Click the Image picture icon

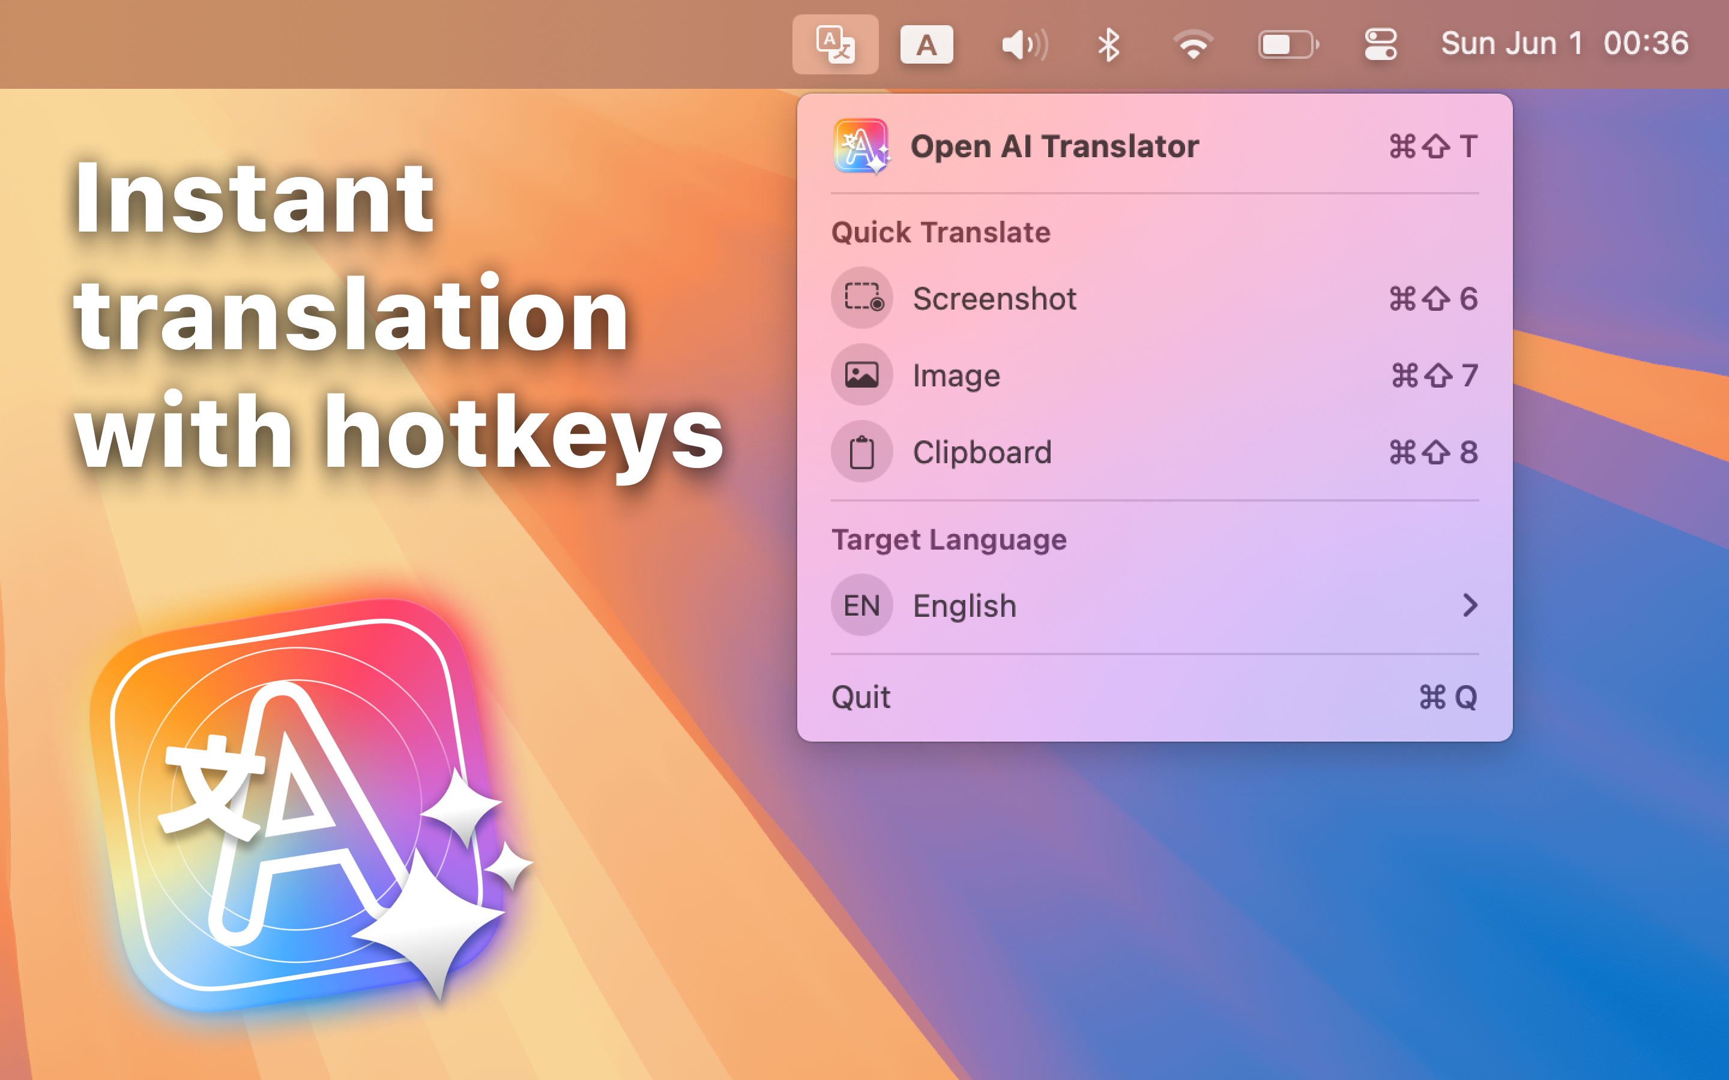click(862, 375)
